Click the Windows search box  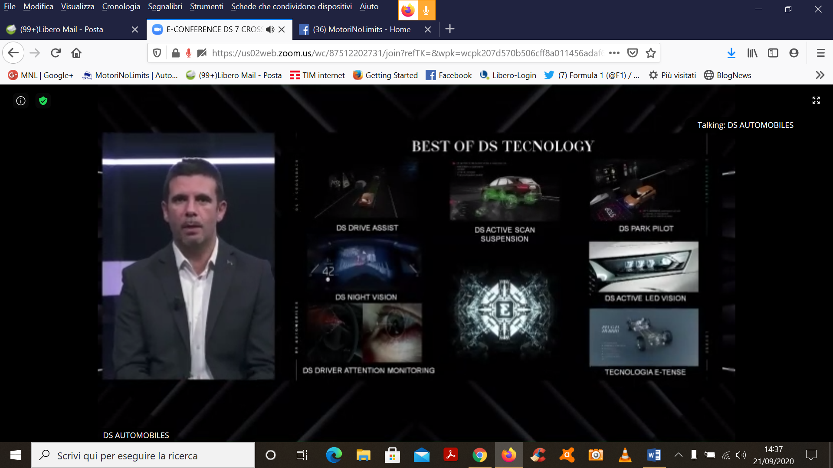143,455
